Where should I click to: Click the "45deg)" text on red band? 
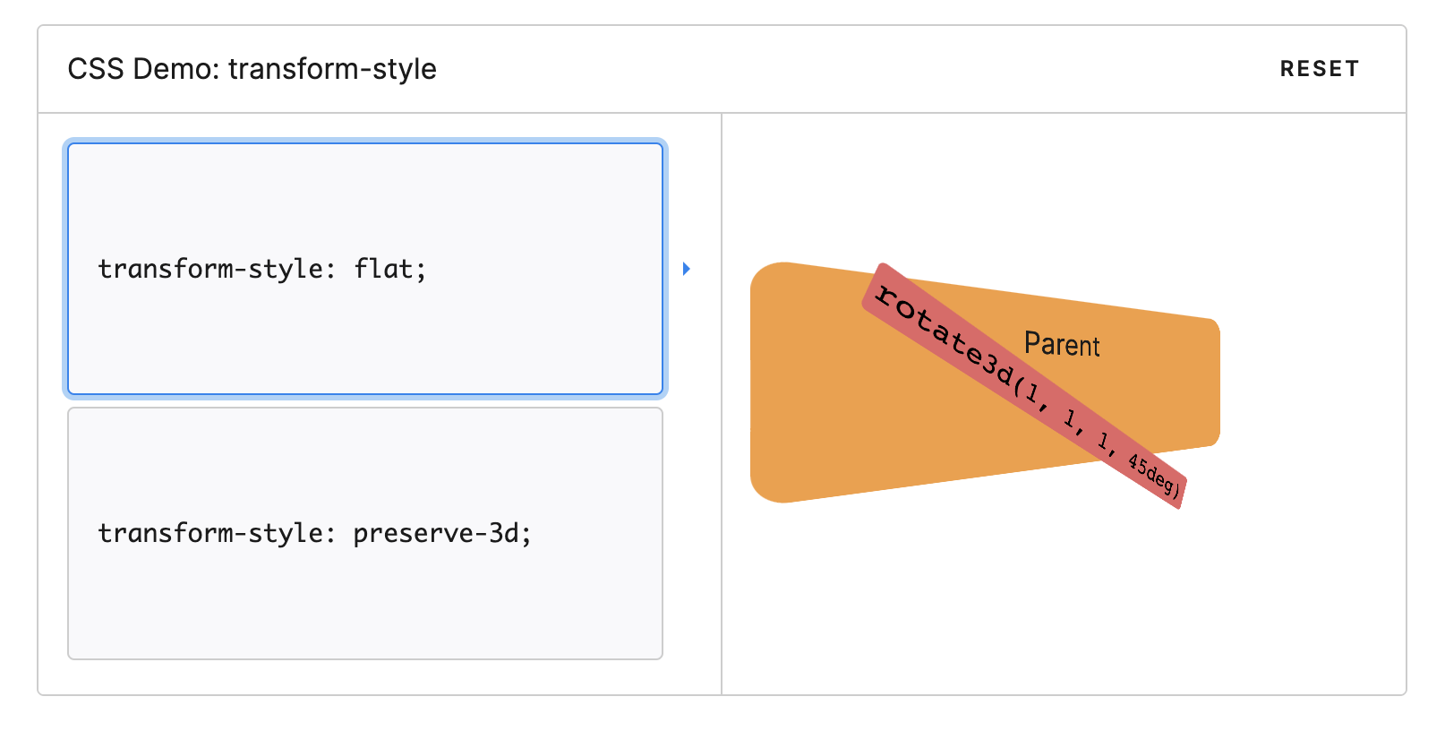click(x=1153, y=474)
